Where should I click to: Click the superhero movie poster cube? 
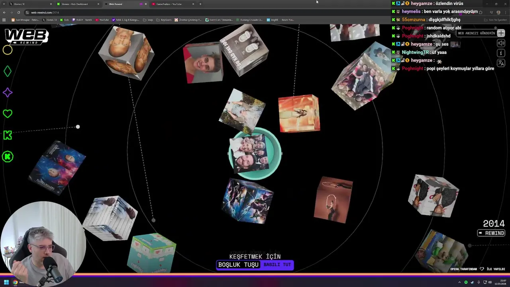248,201
